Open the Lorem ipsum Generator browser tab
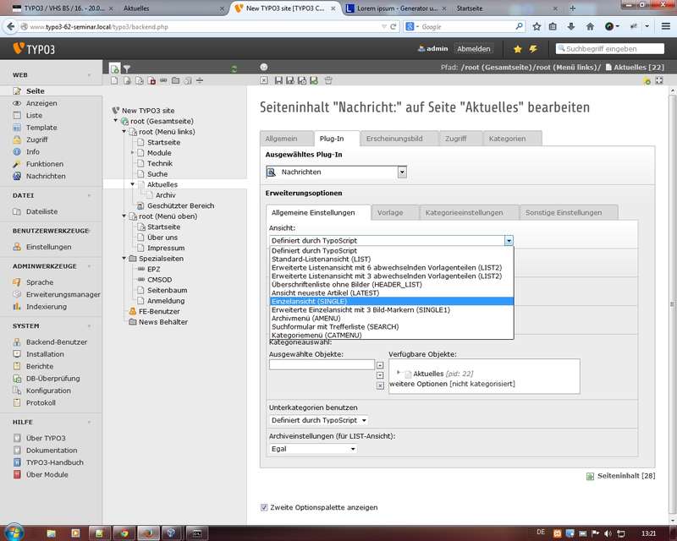677x541 pixels. click(396, 8)
